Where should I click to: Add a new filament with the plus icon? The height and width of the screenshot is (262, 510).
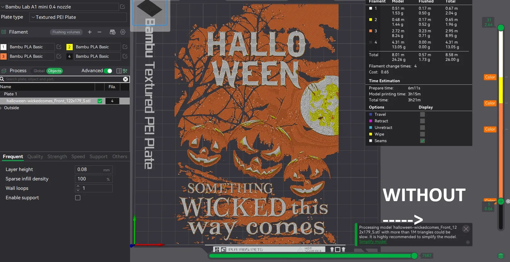click(90, 32)
